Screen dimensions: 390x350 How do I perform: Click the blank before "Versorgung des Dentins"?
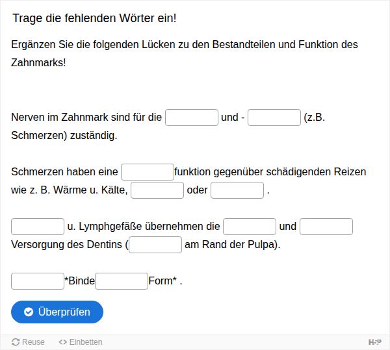tap(326, 227)
